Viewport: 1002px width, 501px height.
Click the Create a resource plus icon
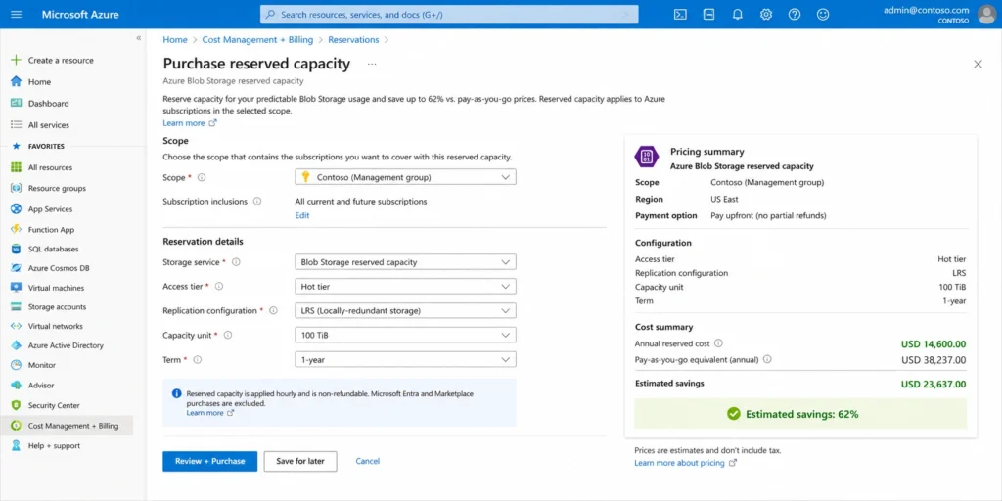click(x=17, y=60)
